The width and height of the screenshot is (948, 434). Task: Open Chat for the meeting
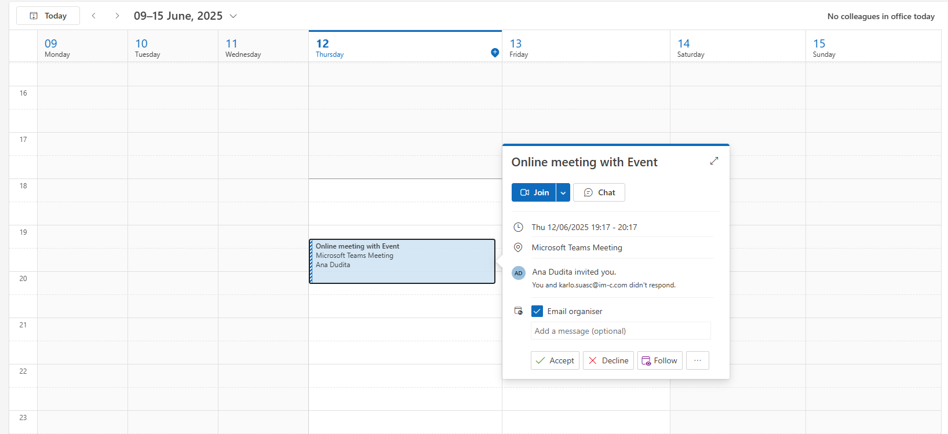[x=599, y=192]
